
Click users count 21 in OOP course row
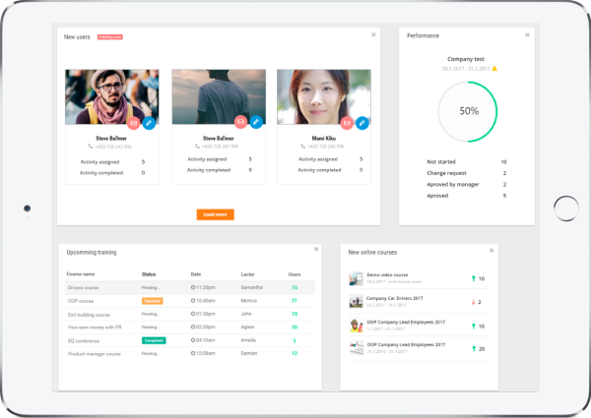tap(294, 301)
